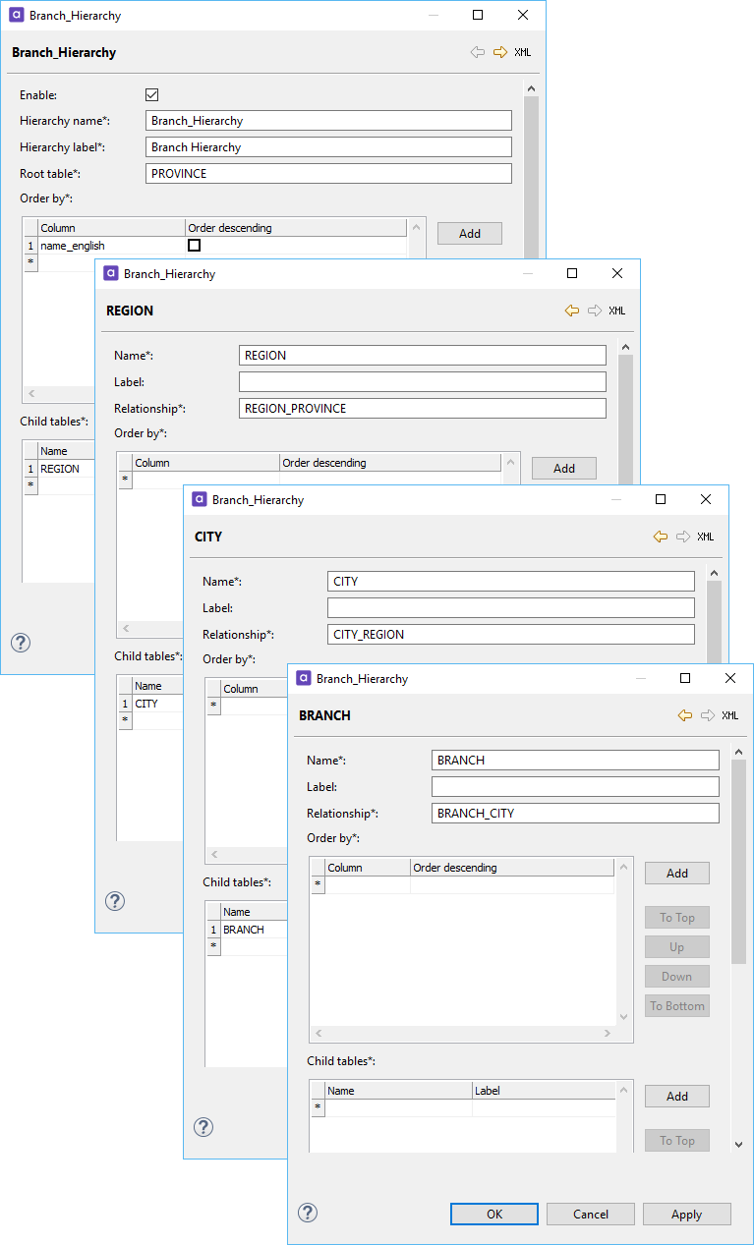Click the back arrow in the CITY dialog
The height and width of the screenshot is (1245, 754).
coord(661,538)
